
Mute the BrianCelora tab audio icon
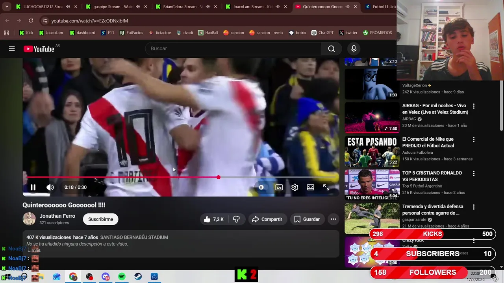coord(208,7)
